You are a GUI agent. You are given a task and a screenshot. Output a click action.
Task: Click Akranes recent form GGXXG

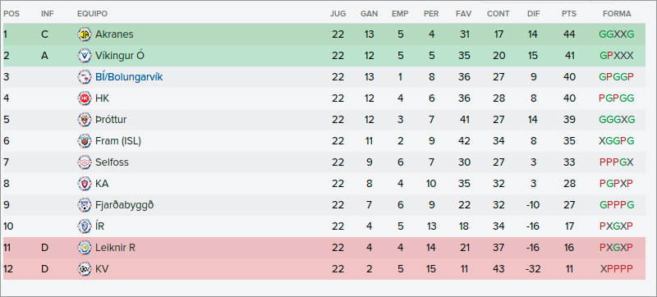(x=617, y=34)
